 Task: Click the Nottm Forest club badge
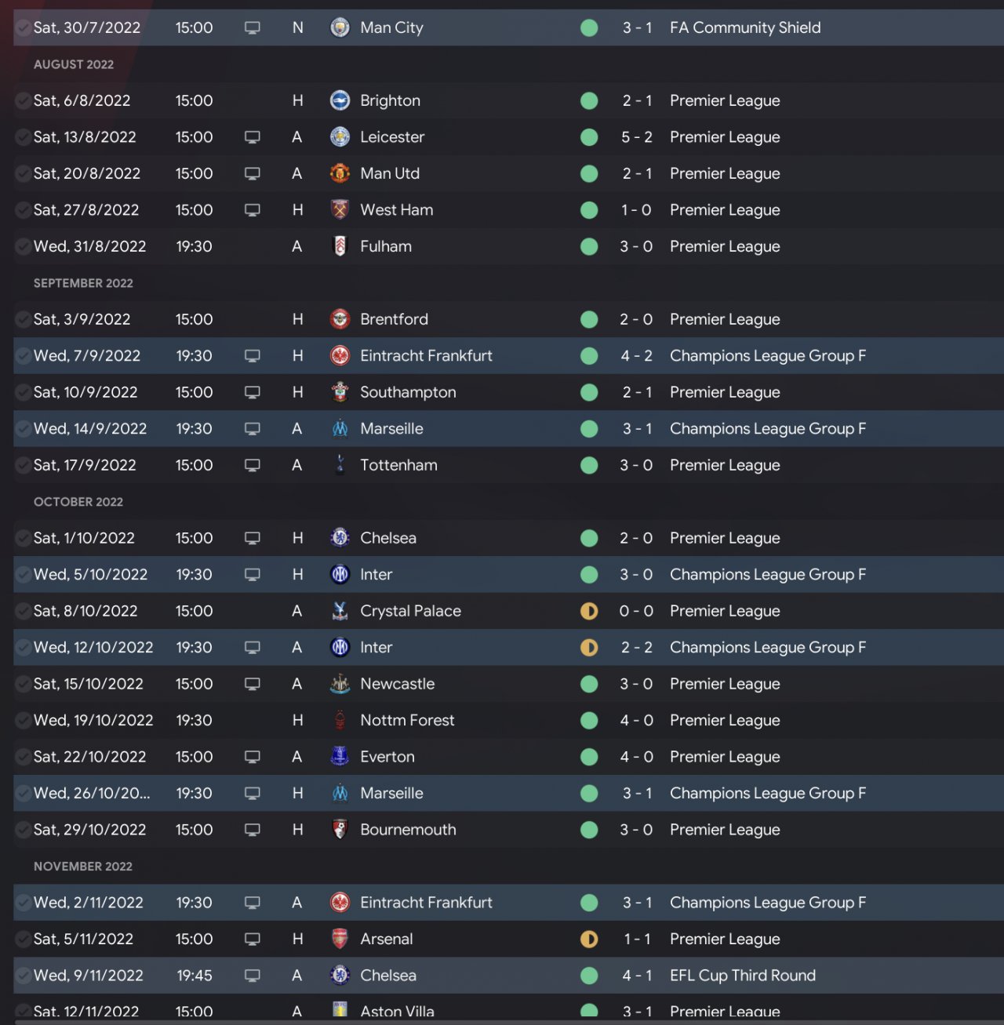tap(340, 721)
